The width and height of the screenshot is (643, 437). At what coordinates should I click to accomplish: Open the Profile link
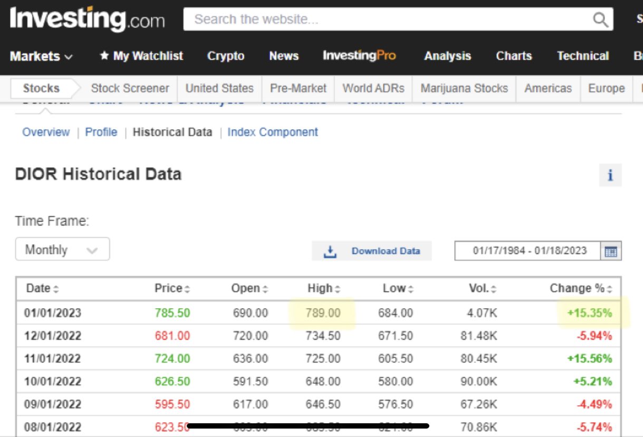[x=101, y=132]
